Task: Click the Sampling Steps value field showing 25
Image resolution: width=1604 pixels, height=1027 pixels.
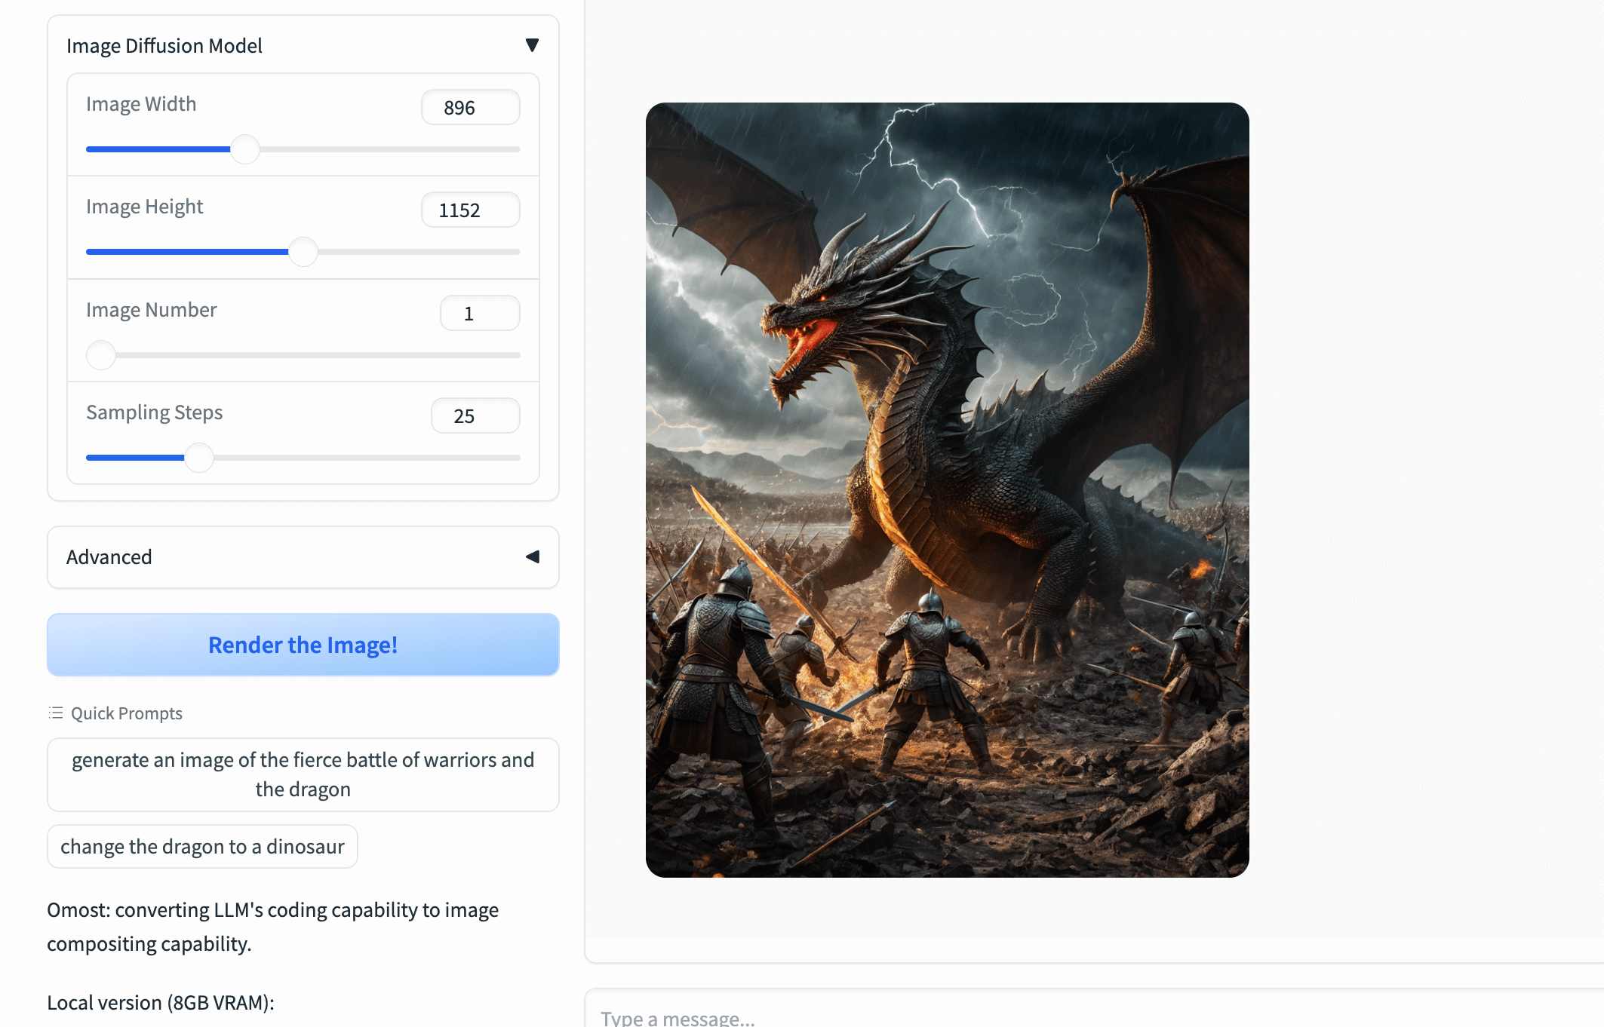Action: (x=475, y=416)
